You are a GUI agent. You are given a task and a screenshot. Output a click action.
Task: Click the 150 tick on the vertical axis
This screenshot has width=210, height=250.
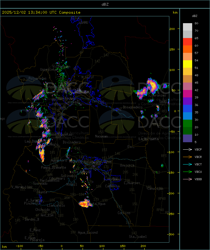172,49
